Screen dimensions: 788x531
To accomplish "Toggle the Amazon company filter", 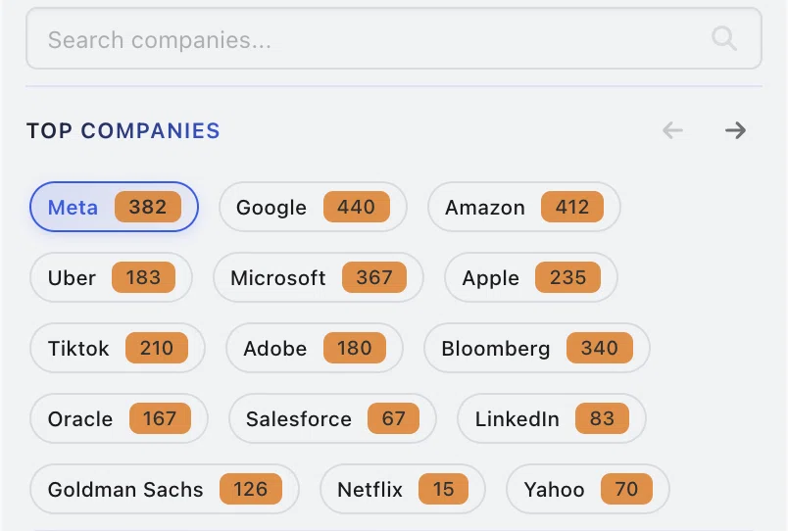I will [x=524, y=207].
